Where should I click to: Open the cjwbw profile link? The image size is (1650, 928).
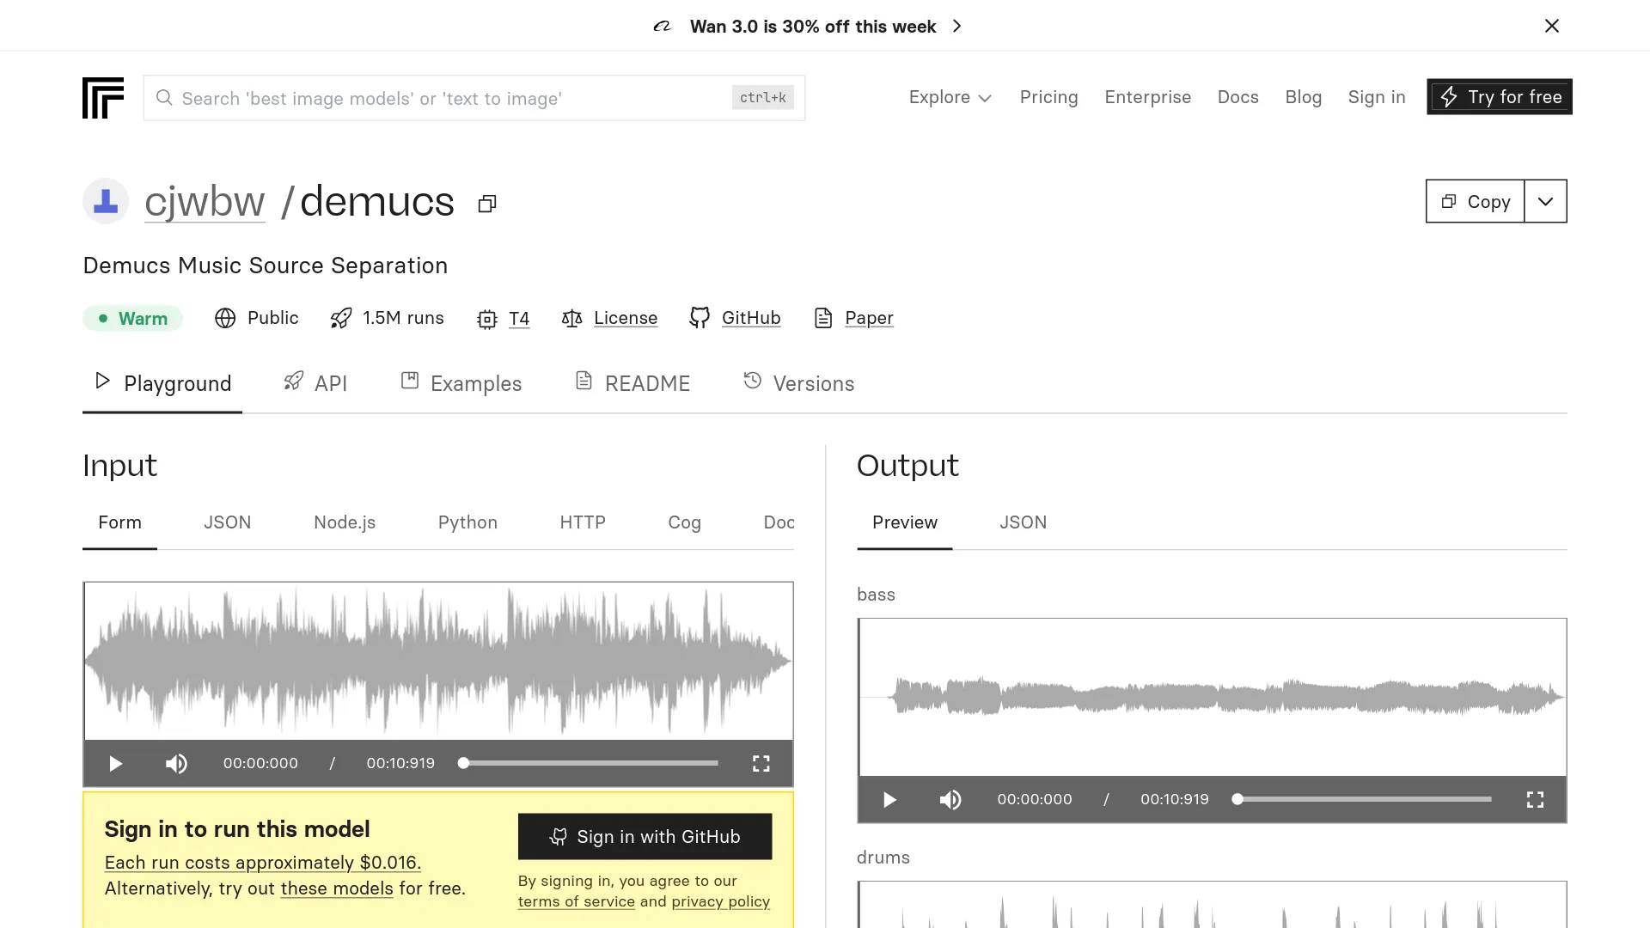[x=205, y=201]
